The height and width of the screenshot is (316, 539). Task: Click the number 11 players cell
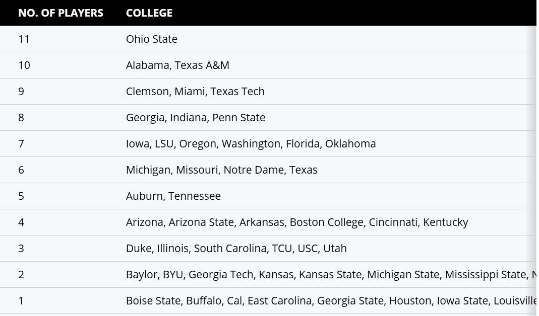pos(24,39)
